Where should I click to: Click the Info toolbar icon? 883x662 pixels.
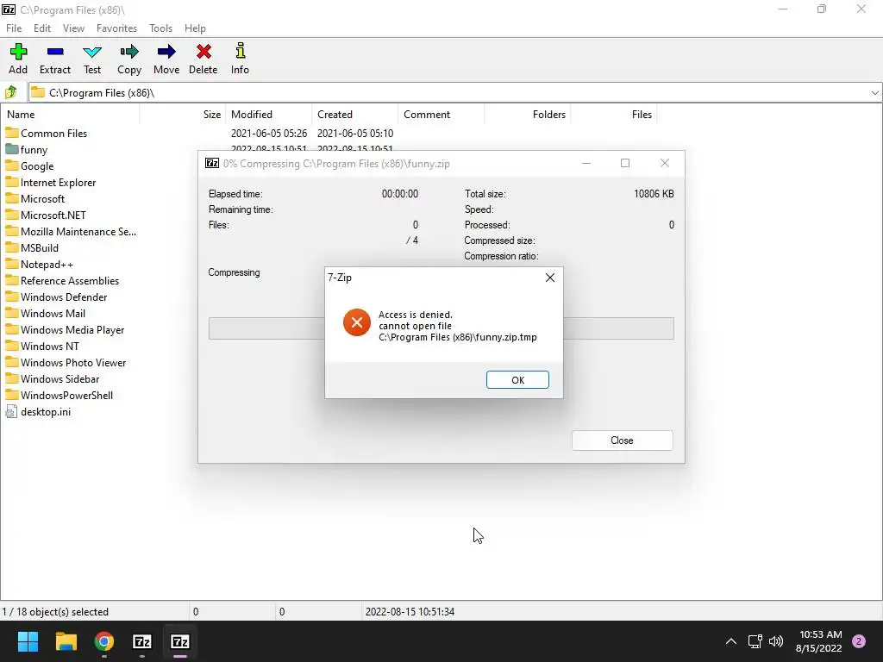click(241, 51)
